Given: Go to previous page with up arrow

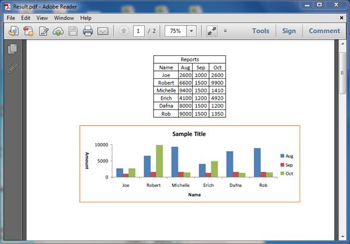Looking at the screenshot, I should tap(123, 31).
